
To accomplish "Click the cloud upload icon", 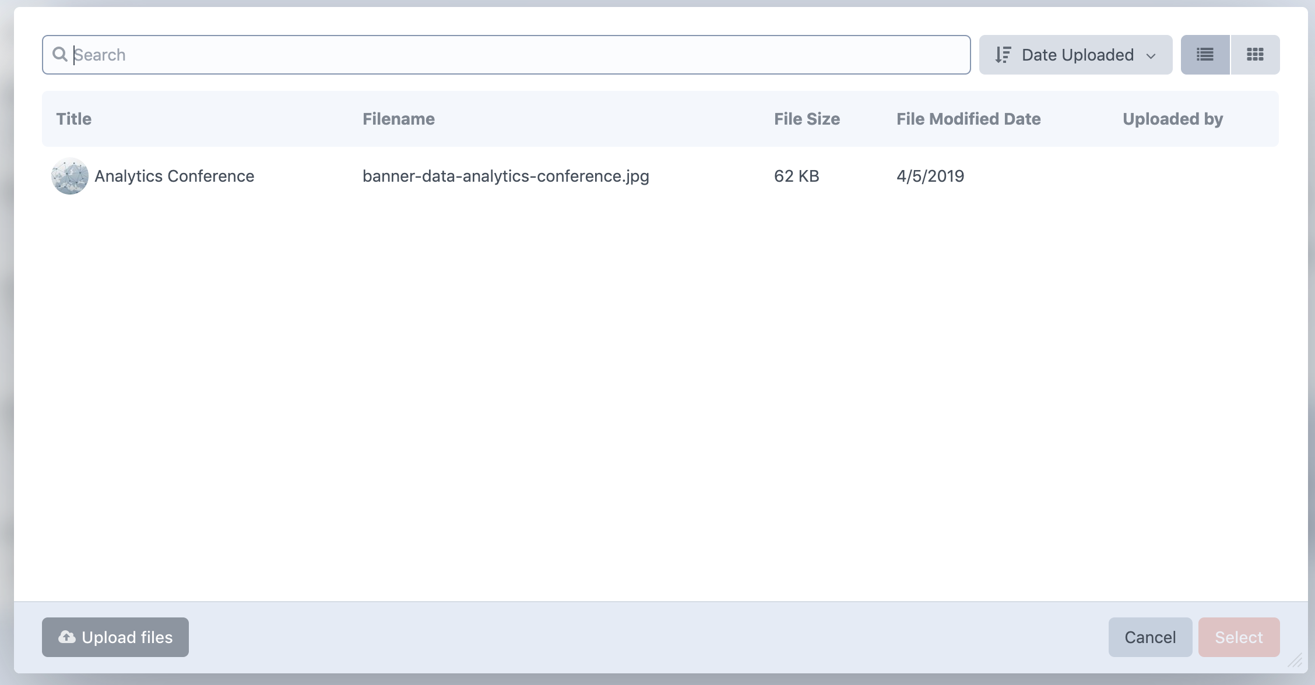I will coord(67,637).
